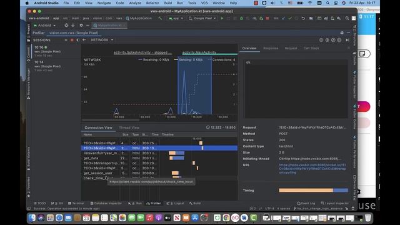Open the Google Pixel device dropdown

coord(202,18)
